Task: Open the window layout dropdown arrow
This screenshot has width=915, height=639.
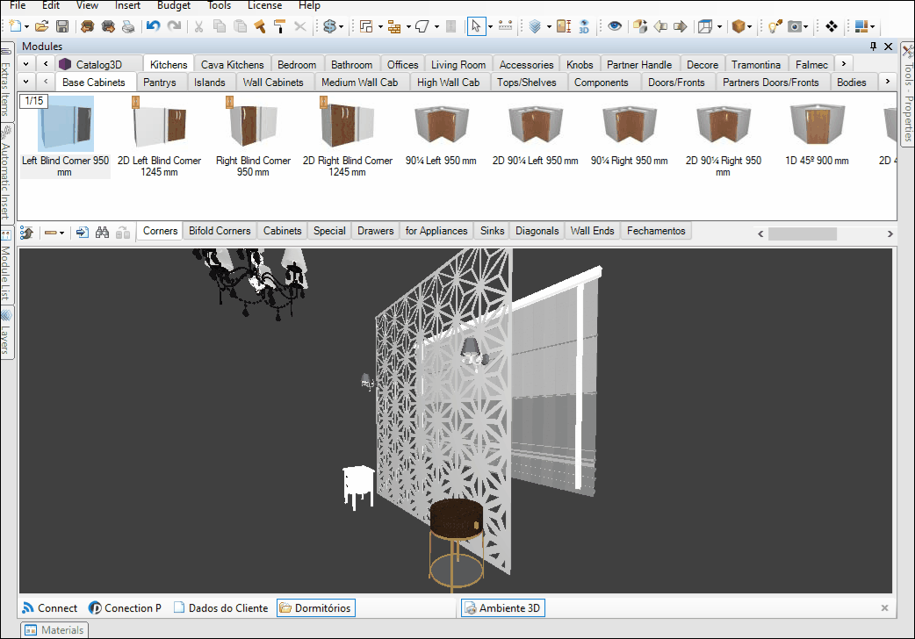Action: coord(872,27)
